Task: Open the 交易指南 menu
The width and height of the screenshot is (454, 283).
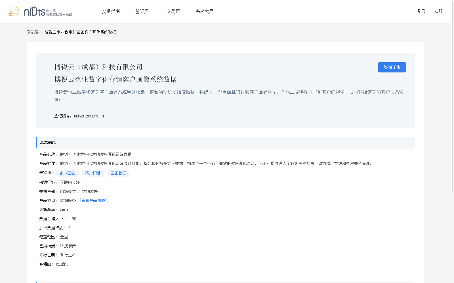Action: [x=111, y=11]
